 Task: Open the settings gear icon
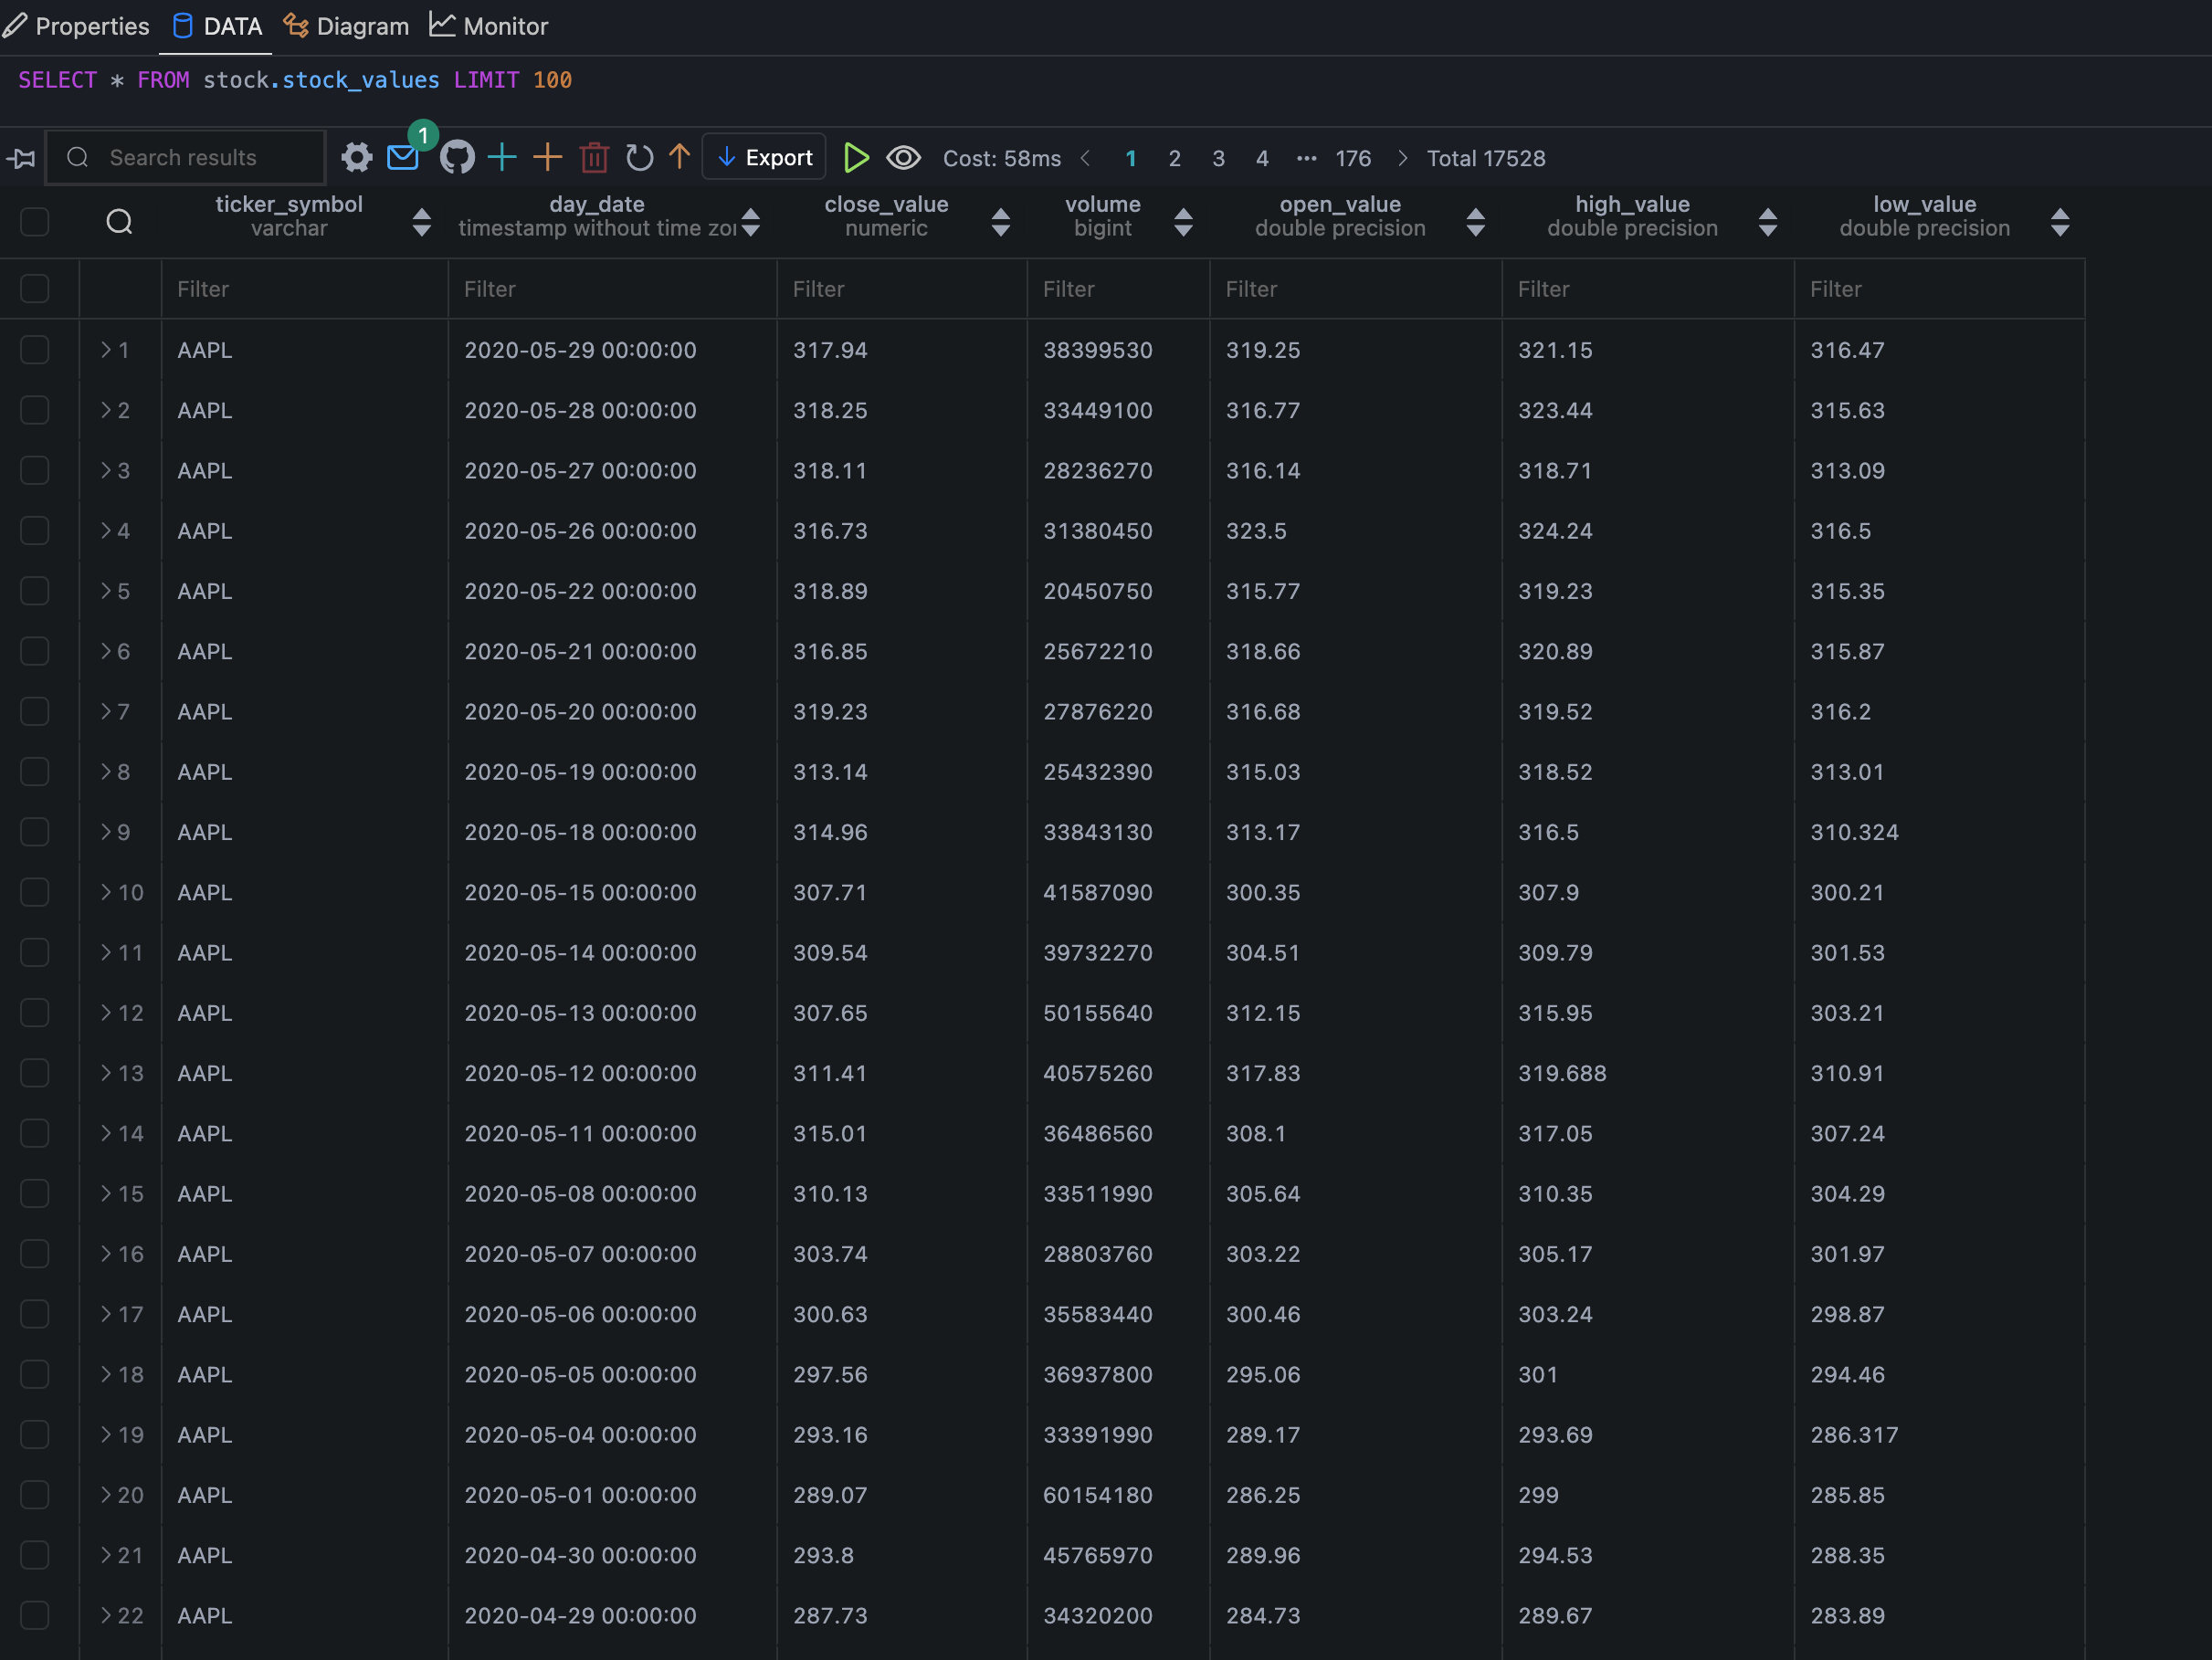pos(356,158)
